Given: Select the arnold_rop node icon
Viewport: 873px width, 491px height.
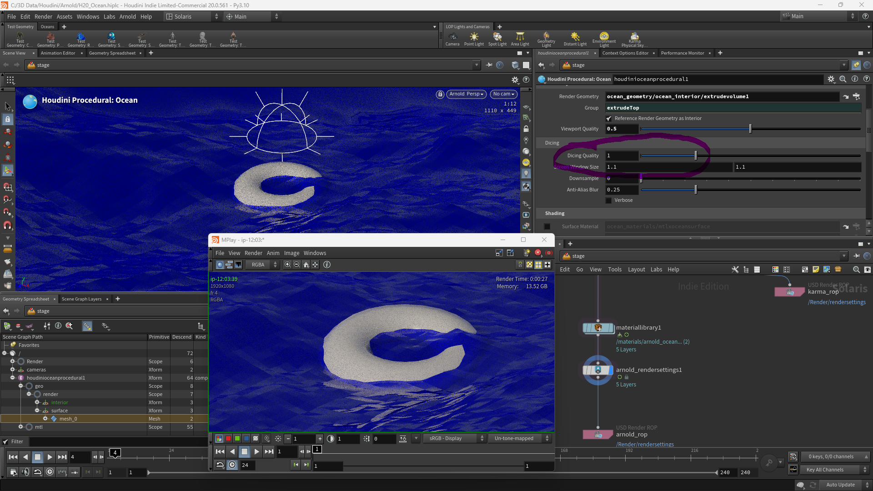Looking at the screenshot, I should [598, 435].
